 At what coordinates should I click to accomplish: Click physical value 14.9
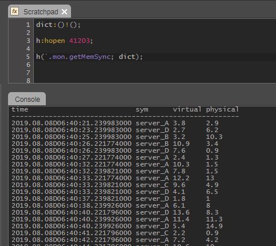coord(214,226)
